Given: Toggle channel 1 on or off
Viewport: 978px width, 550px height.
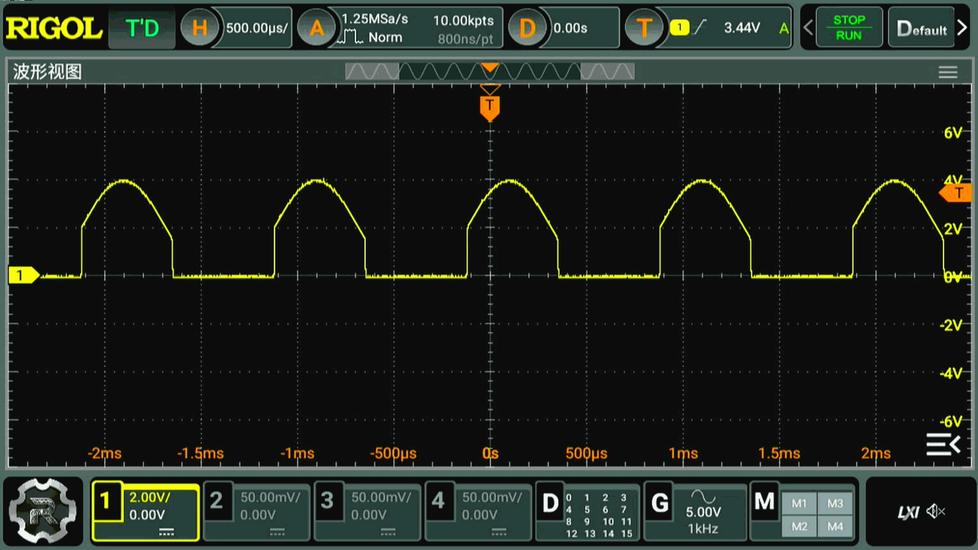Looking at the screenshot, I should point(106,501).
